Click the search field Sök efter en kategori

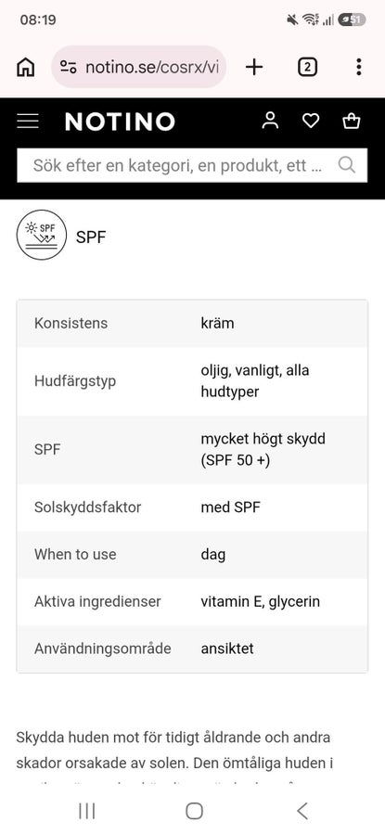(x=192, y=165)
